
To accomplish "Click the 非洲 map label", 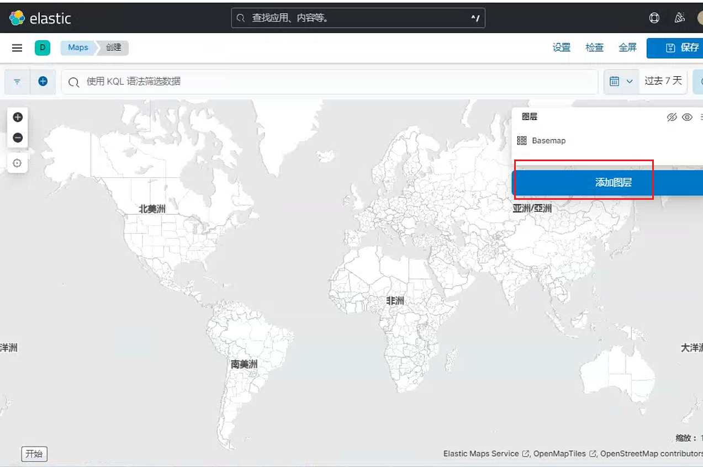I will pos(395,301).
